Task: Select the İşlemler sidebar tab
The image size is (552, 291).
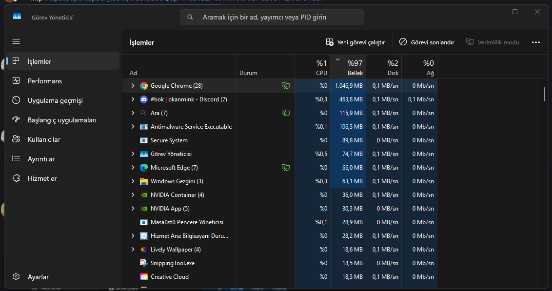Action: tap(63, 61)
